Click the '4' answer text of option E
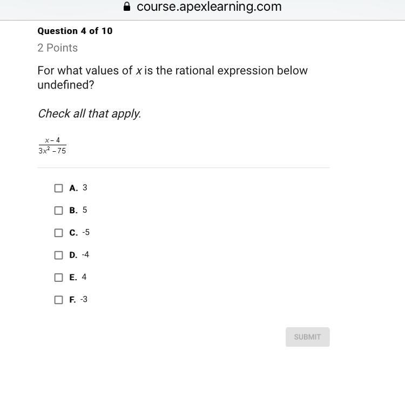 pyautogui.click(x=84, y=277)
